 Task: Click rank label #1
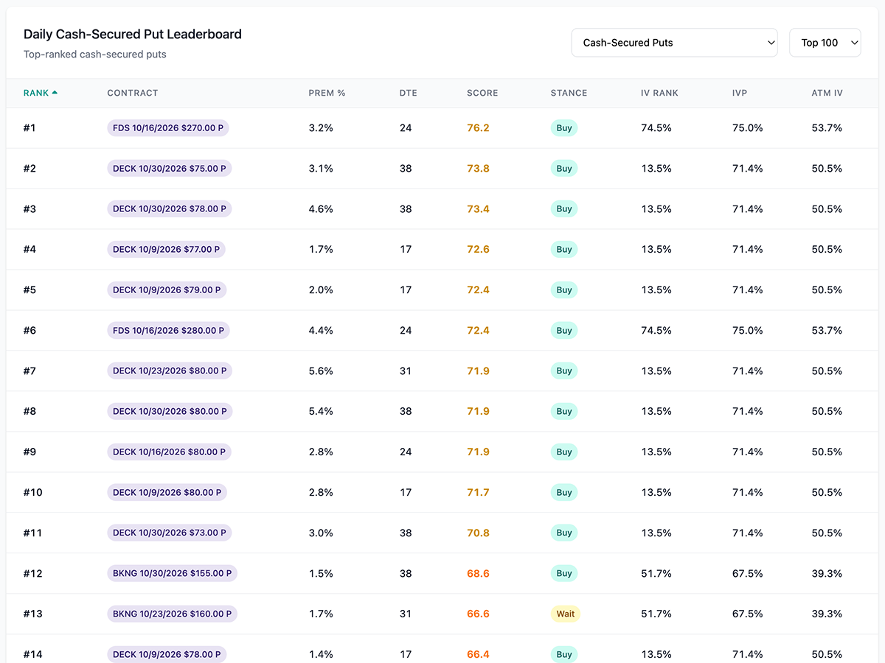(29, 128)
